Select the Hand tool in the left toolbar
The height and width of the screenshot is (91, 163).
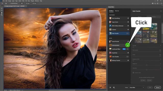[2, 13]
